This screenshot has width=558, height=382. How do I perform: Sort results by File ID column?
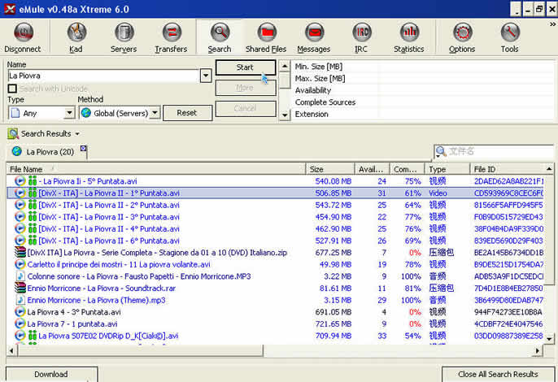pyautogui.click(x=507, y=169)
